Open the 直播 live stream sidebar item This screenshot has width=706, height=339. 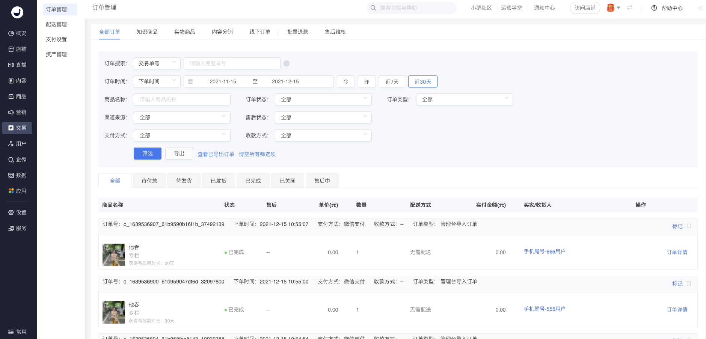17,65
